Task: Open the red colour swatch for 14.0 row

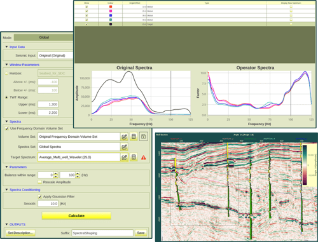Action: [111, 7]
